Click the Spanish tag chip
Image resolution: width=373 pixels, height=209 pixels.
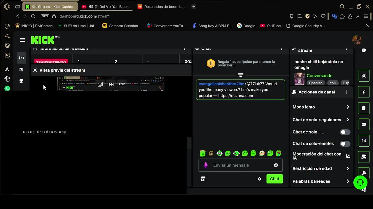[316, 83]
